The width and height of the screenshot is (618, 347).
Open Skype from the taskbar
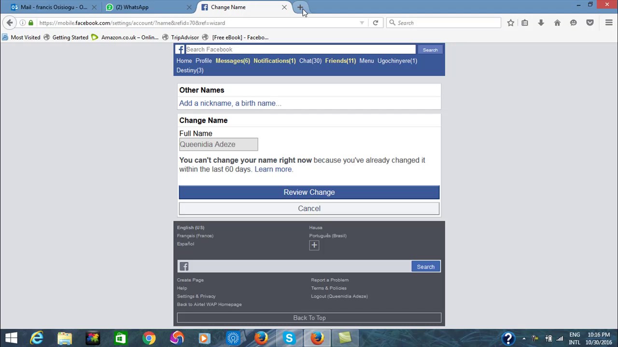click(x=289, y=338)
